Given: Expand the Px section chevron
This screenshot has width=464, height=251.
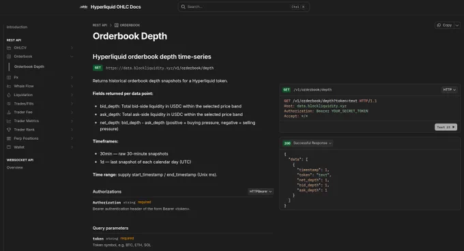Looking at the screenshot, I should coord(72,78).
